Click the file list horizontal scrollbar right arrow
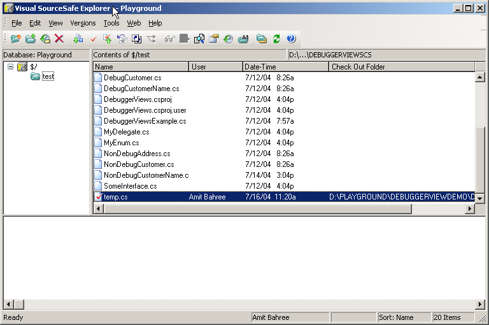The image size is (489, 325). (470, 208)
